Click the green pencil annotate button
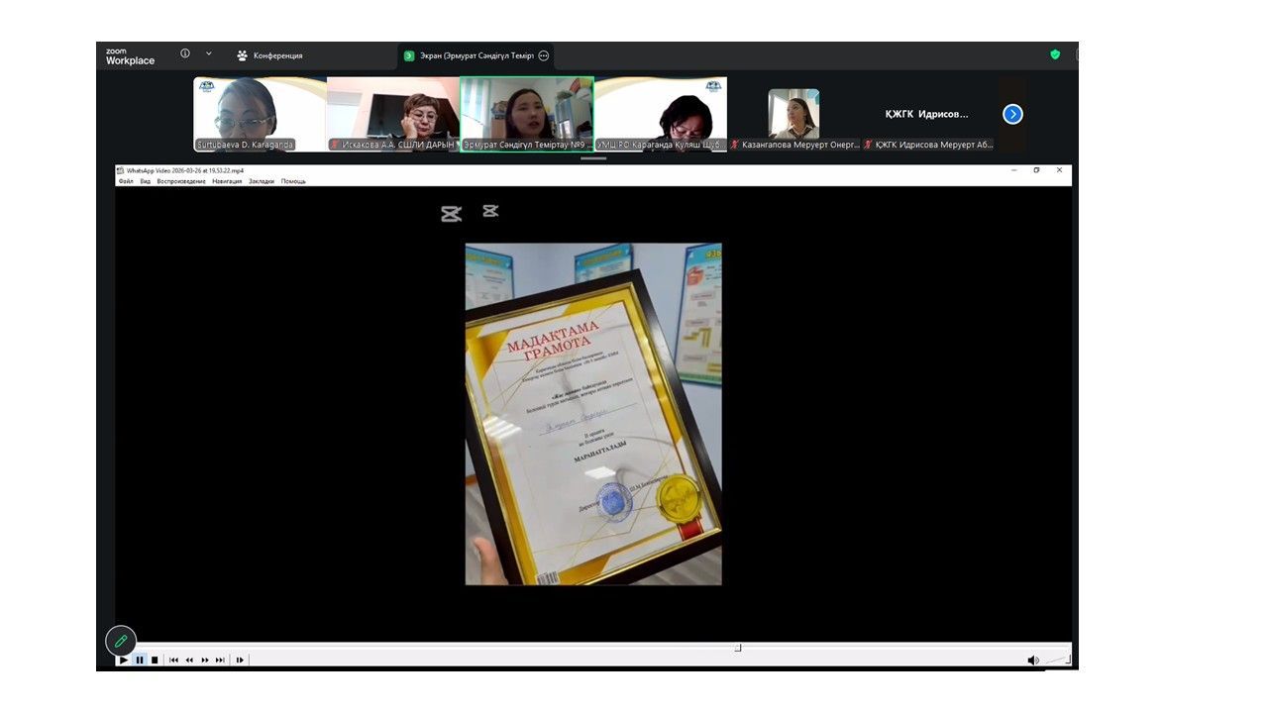The width and height of the screenshot is (1268, 713). point(121,641)
